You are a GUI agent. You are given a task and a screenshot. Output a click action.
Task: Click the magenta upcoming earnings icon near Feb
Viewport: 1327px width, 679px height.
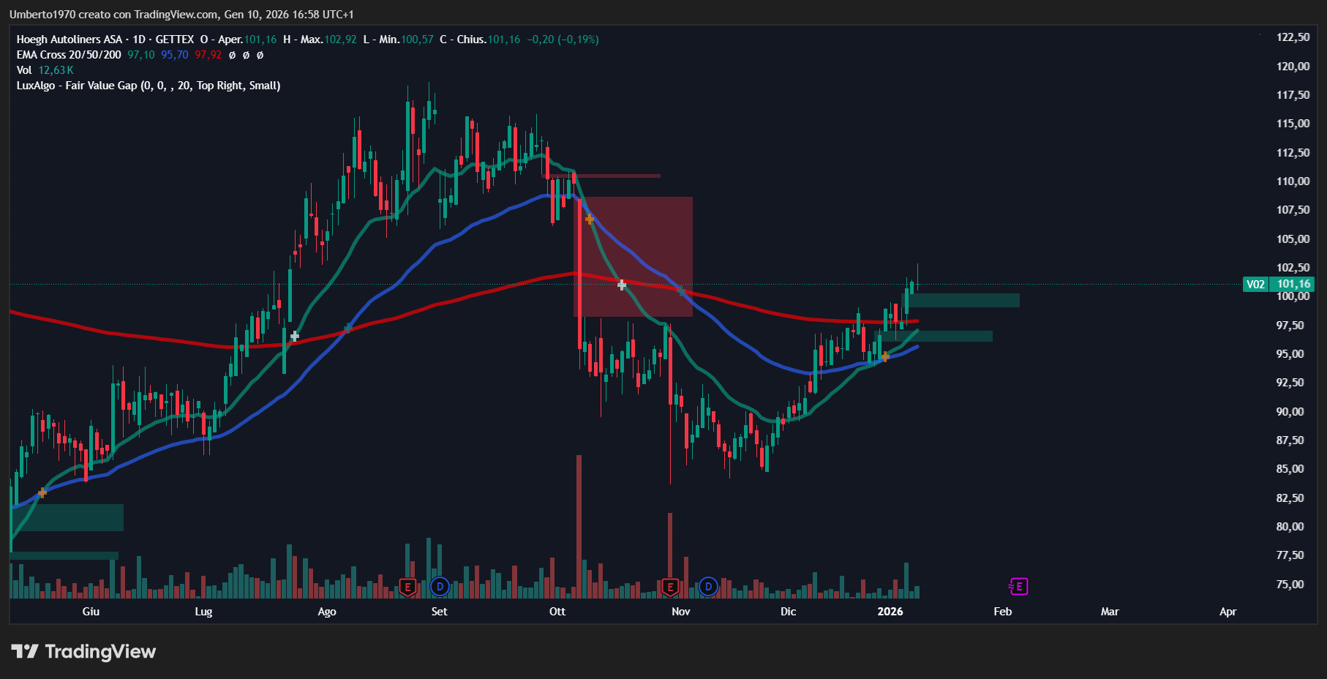[1018, 586]
